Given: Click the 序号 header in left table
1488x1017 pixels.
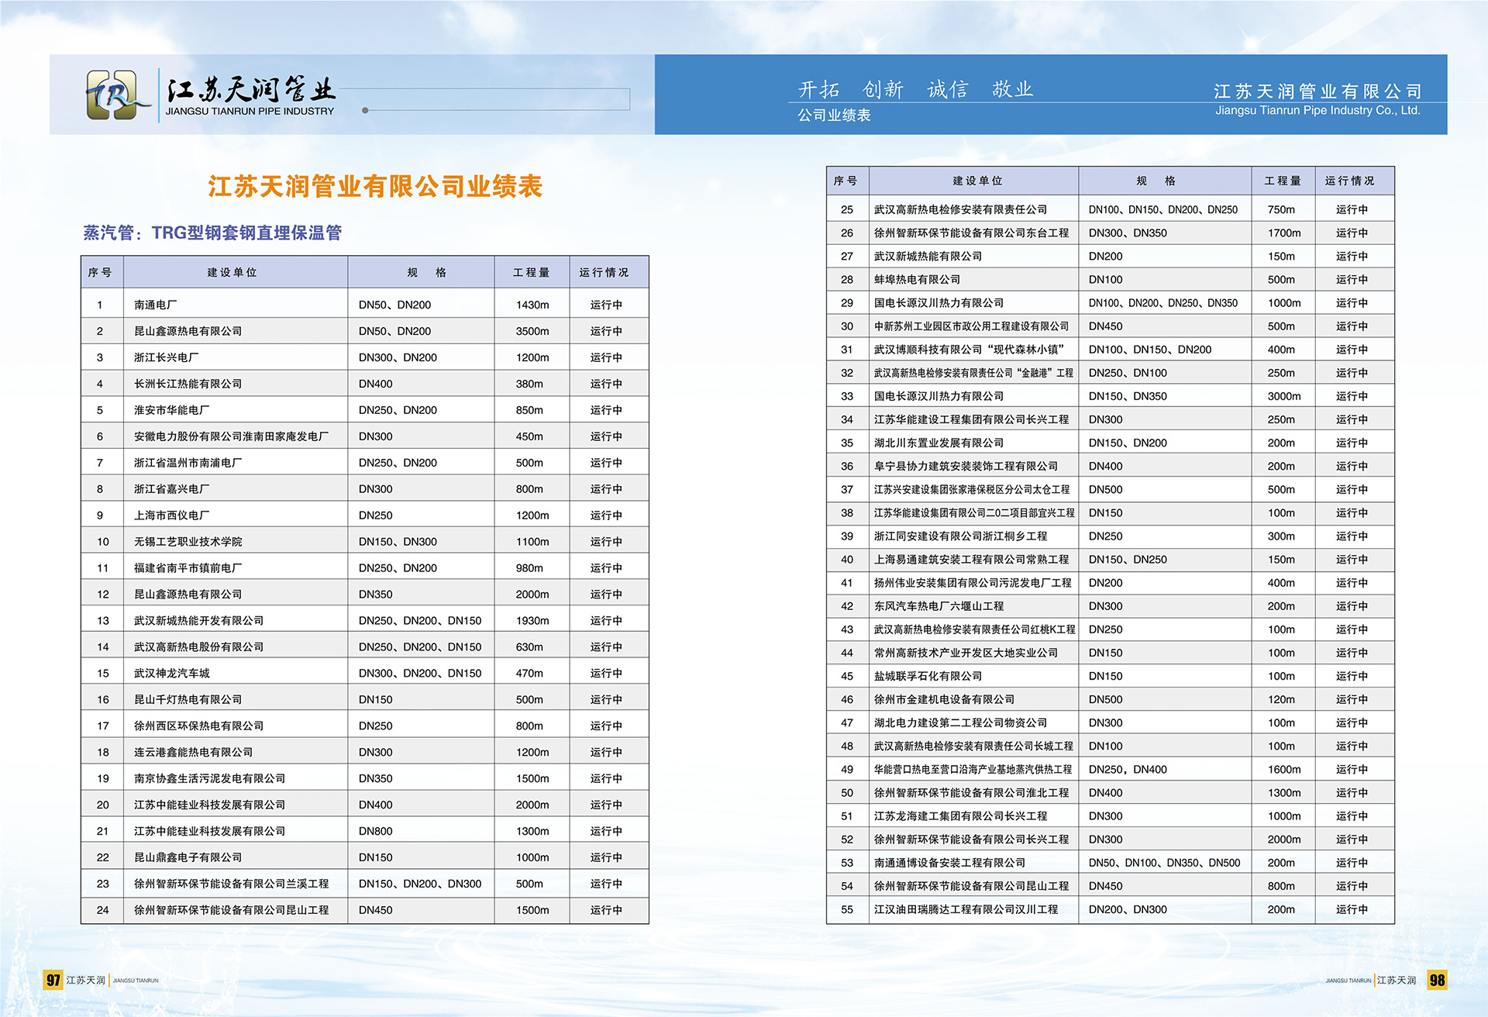Looking at the screenshot, I should (100, 272).
